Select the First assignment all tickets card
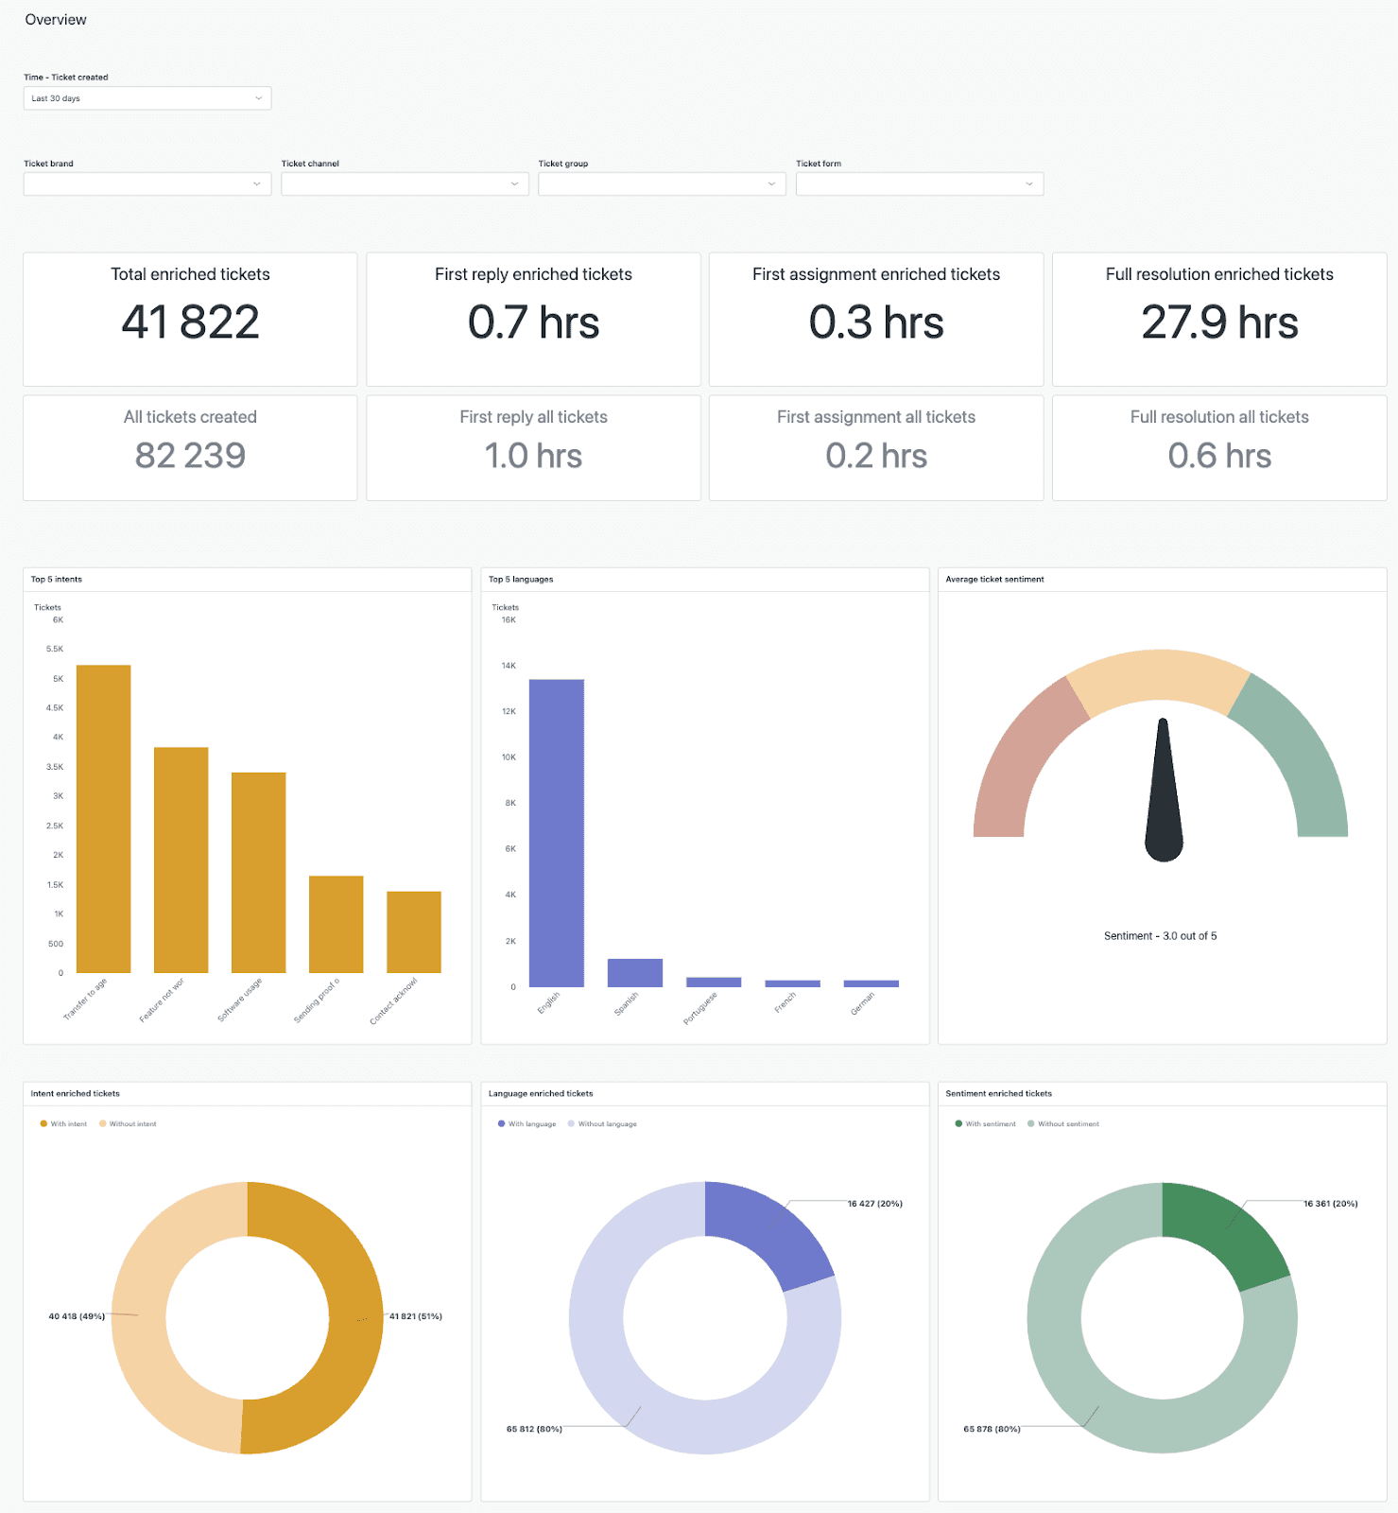The image size is (1398, 1513). [876, 447]
